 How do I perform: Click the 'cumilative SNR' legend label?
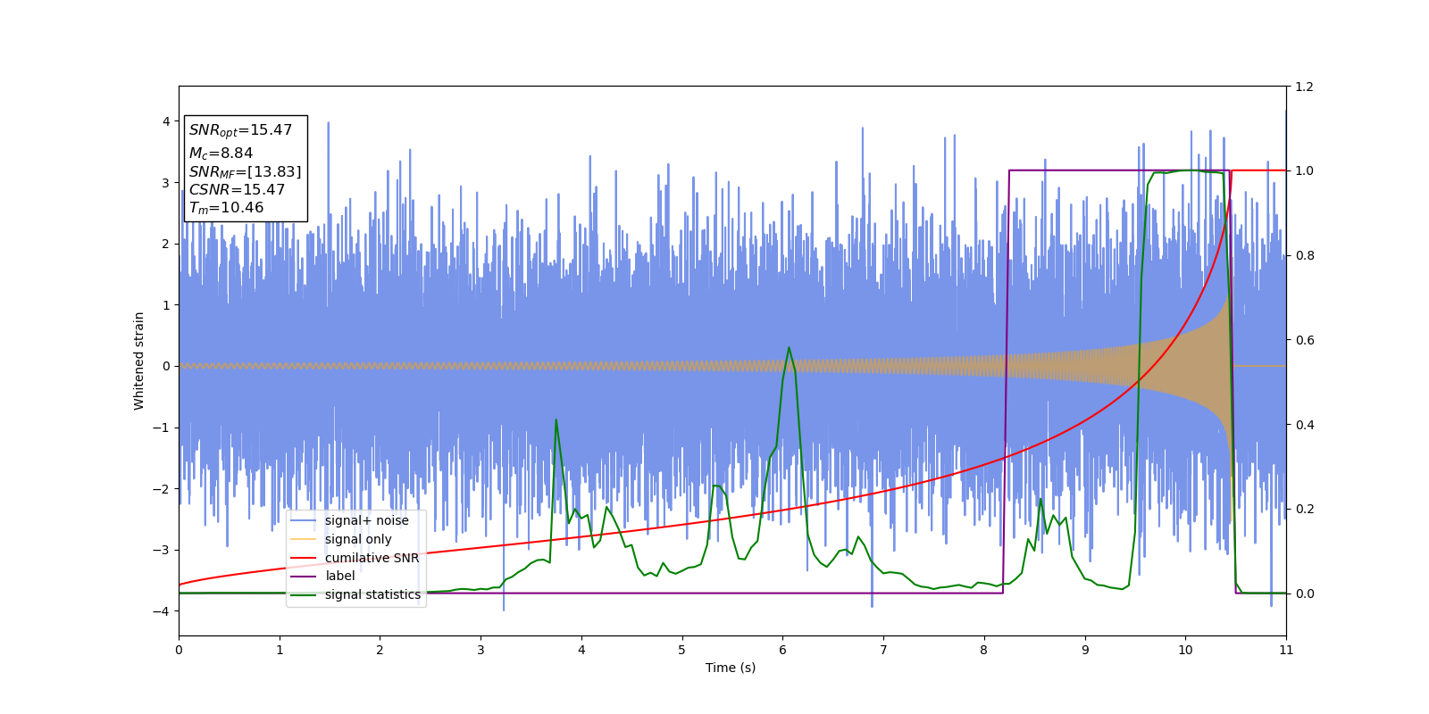point(372,558)
